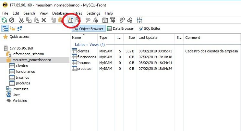The height and width of the screenshot is (131, 241).
Task: Click the New Key icon
Action: 88,20
